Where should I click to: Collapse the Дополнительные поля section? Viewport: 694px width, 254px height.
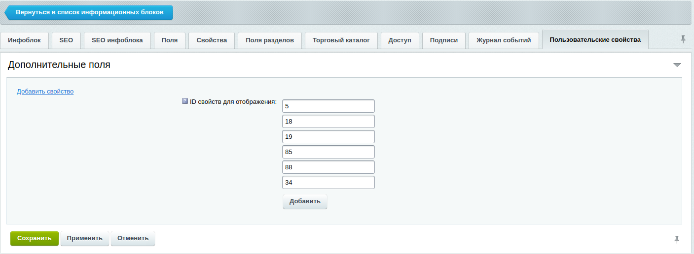point(677,65)
